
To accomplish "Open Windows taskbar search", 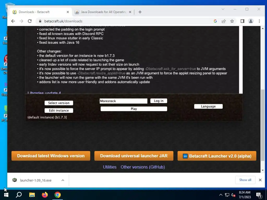I will click(x=19, y=195).
